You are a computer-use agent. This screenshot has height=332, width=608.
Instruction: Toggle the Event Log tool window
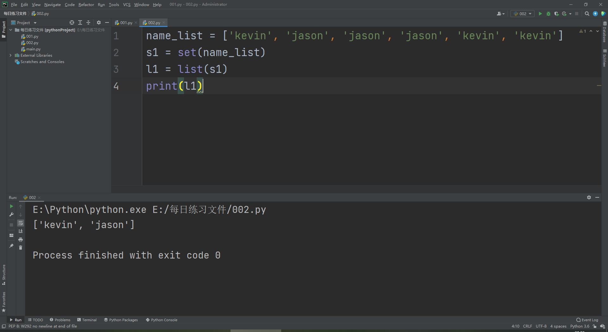587,320
